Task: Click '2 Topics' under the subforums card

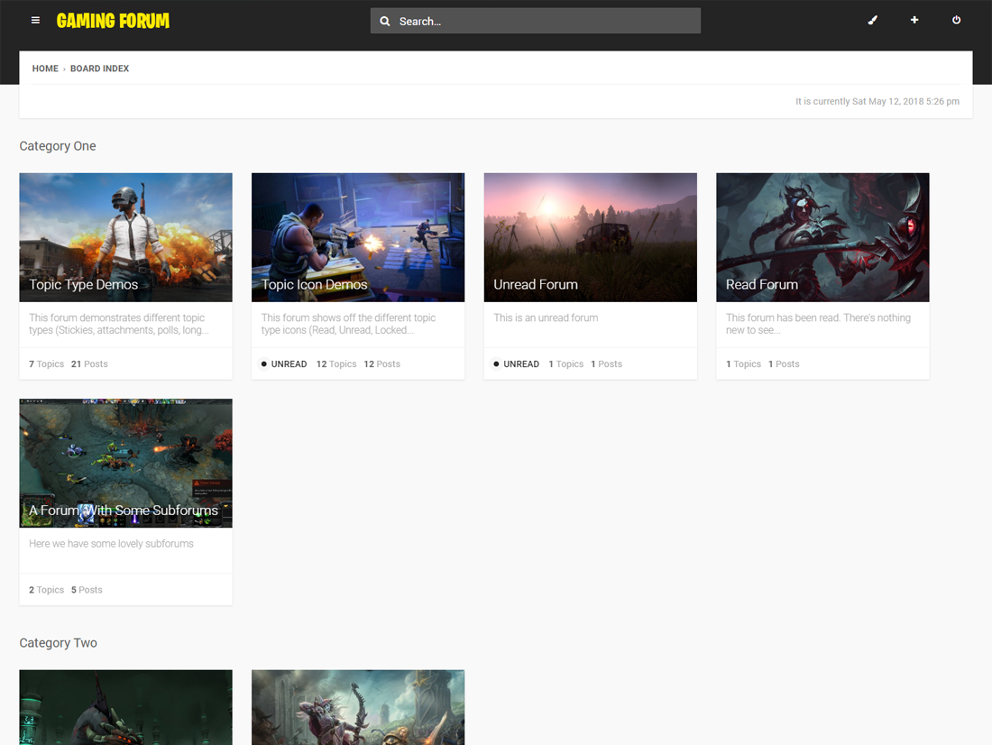Action: coord(46,590)
